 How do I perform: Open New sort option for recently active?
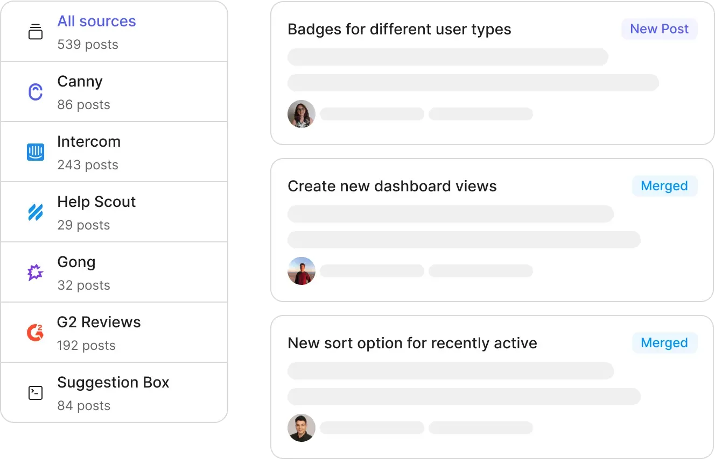click(x=412, y=343)
